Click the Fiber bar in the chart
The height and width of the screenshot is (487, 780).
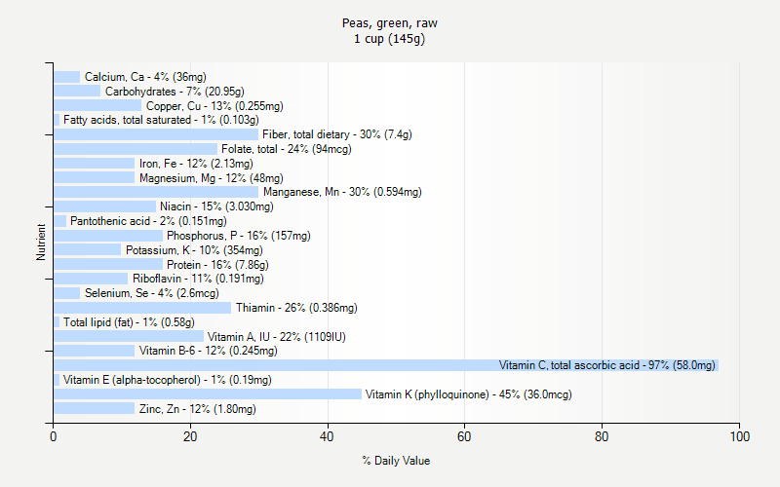pos(156,134)
